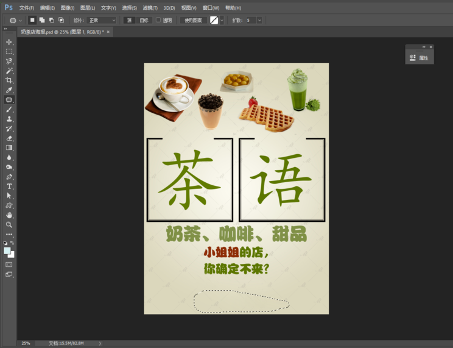Select the Eyedropper tool

click(x=9, y=90)
